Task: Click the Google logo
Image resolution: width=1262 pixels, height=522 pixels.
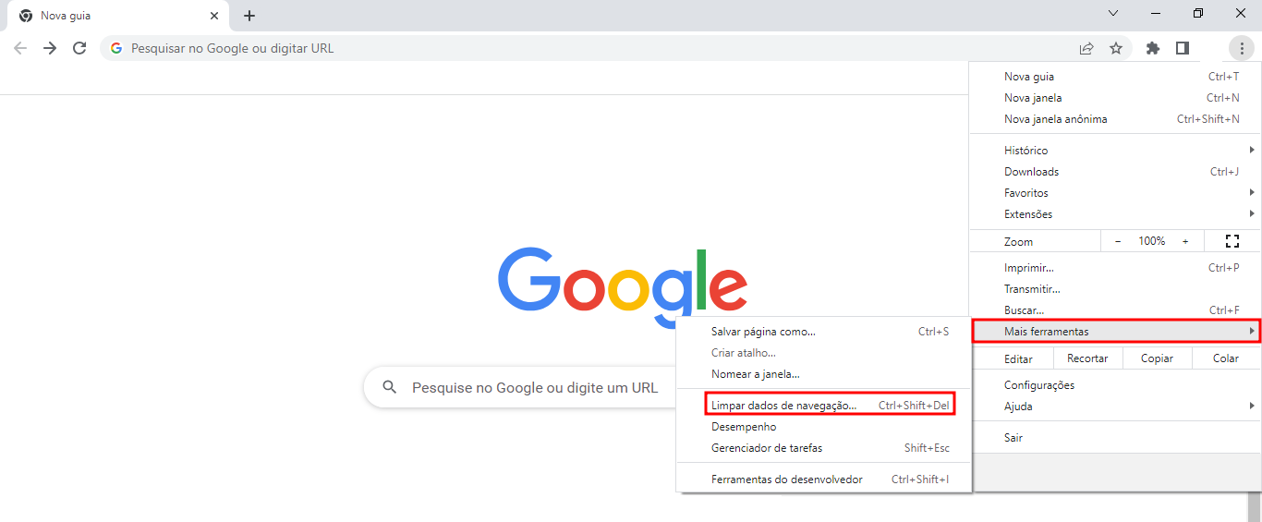Action: (623, 286)
